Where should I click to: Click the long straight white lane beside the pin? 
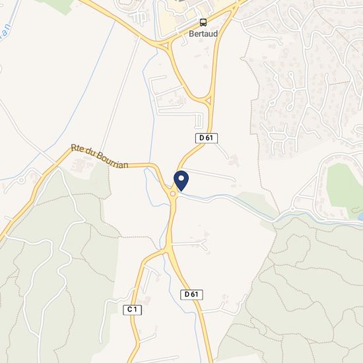[x=209, y=174]
